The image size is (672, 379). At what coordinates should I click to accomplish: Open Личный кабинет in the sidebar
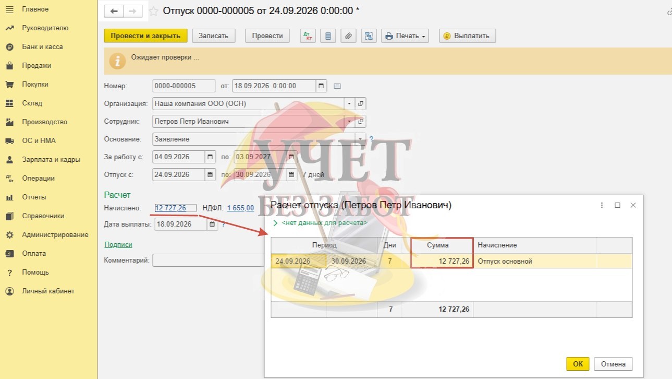[48, 291]
